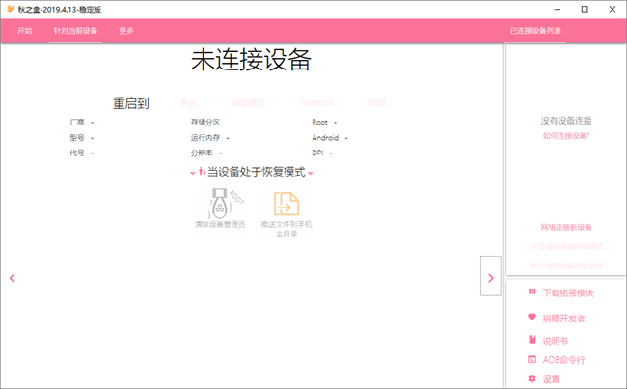Click the 清除设备管理员 bomb icon
627x389 pixels.
(220, 204)
